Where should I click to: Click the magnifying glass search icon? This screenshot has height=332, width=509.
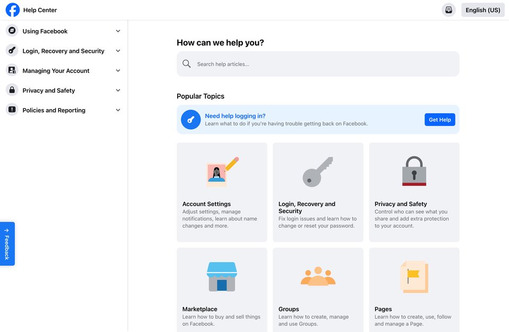[186, 64]
